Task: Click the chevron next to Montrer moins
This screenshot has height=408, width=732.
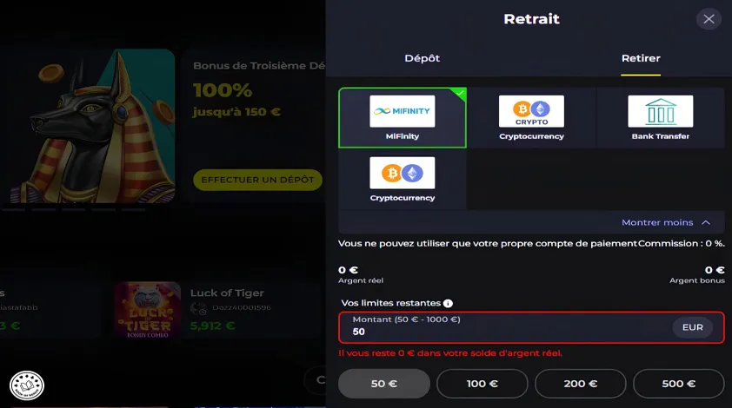Action: (x=706, y=222)
